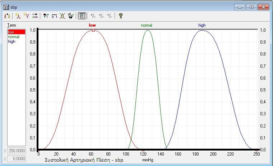Click the y coordinate field showing 0.0000

[x=17, y=159]
